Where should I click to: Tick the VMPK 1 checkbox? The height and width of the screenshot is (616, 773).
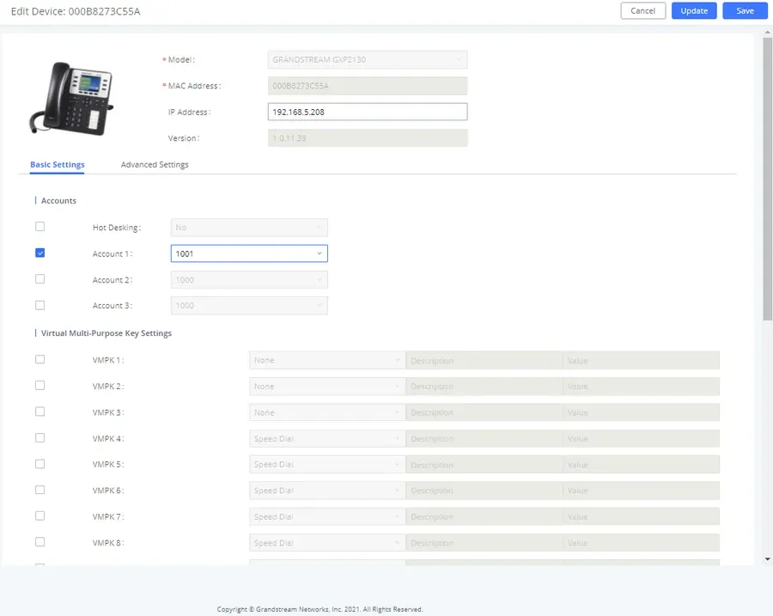coord(40,359)
